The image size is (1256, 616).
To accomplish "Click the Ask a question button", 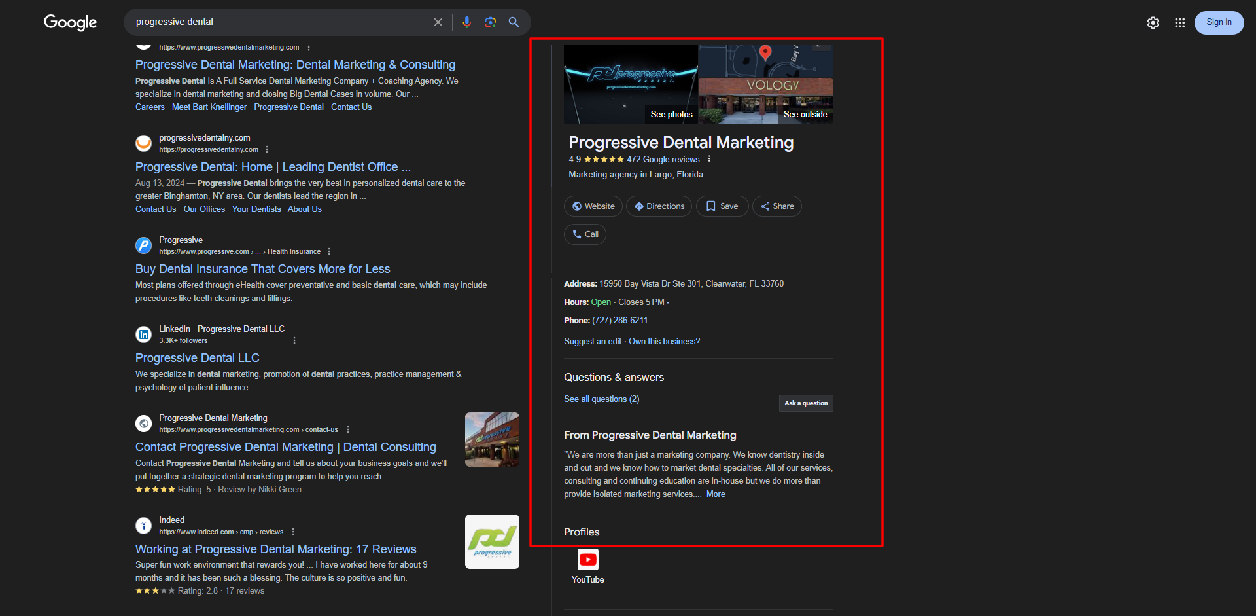I will (x=806, y=403).
